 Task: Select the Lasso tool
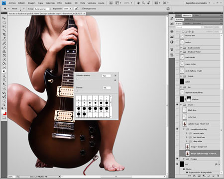(4, 26)
